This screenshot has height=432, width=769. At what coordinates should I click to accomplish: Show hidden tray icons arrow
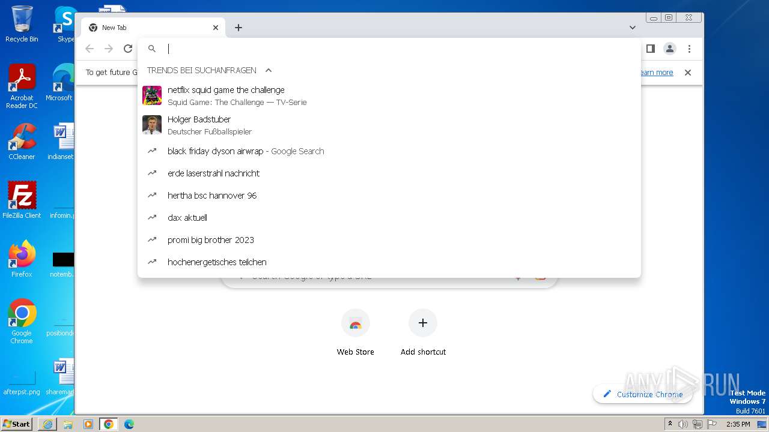[670, 424]
